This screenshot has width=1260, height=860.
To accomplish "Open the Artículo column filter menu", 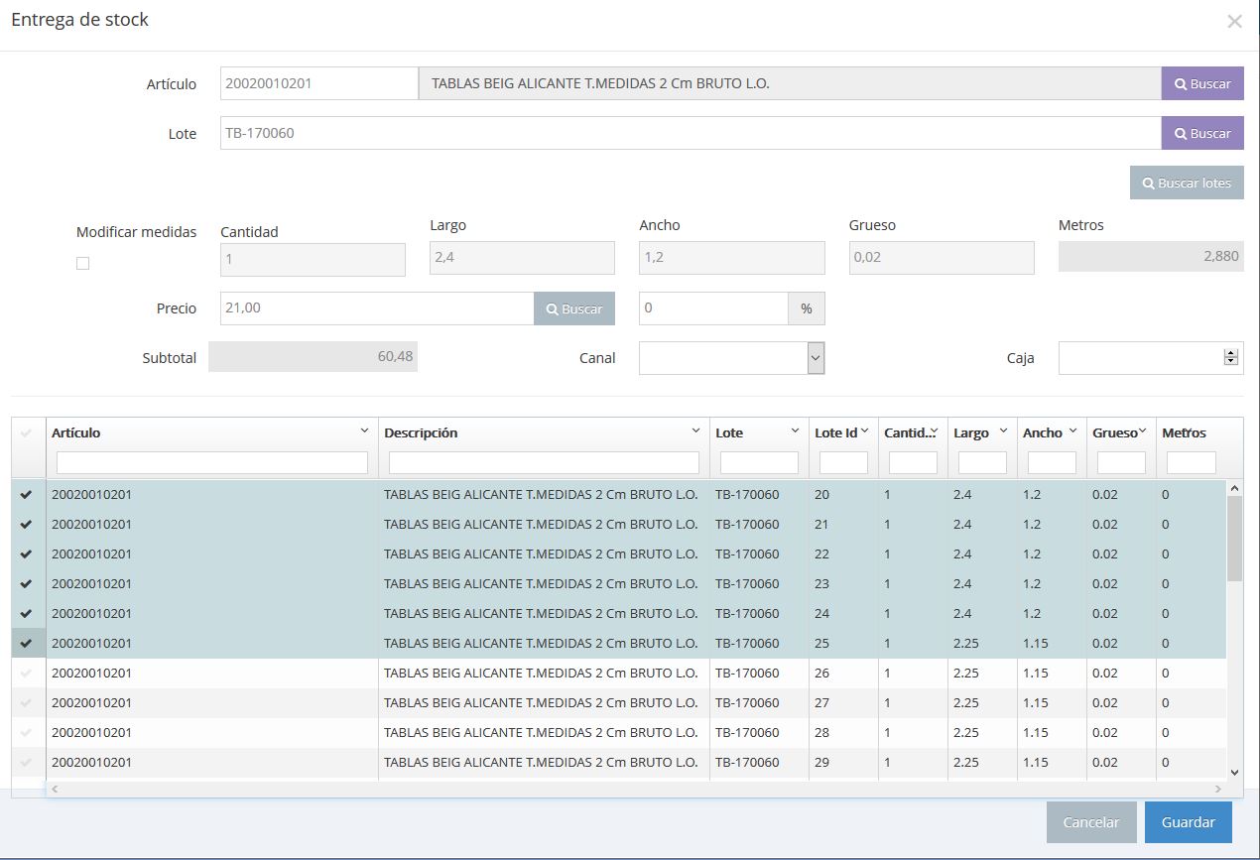I will pyautogui.click(x=364, y=431).
